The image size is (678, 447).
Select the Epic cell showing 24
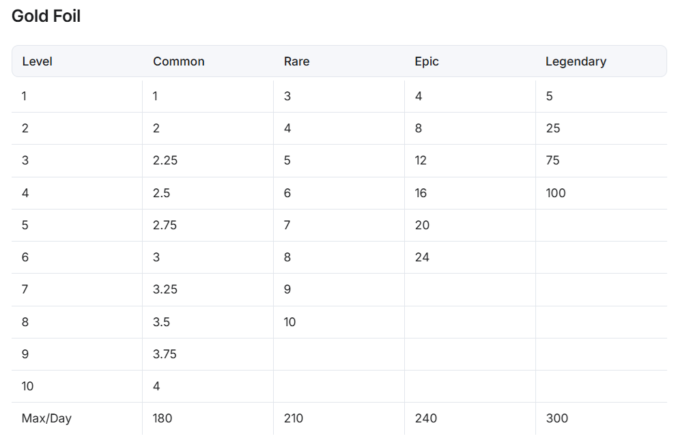coord(422,257)
